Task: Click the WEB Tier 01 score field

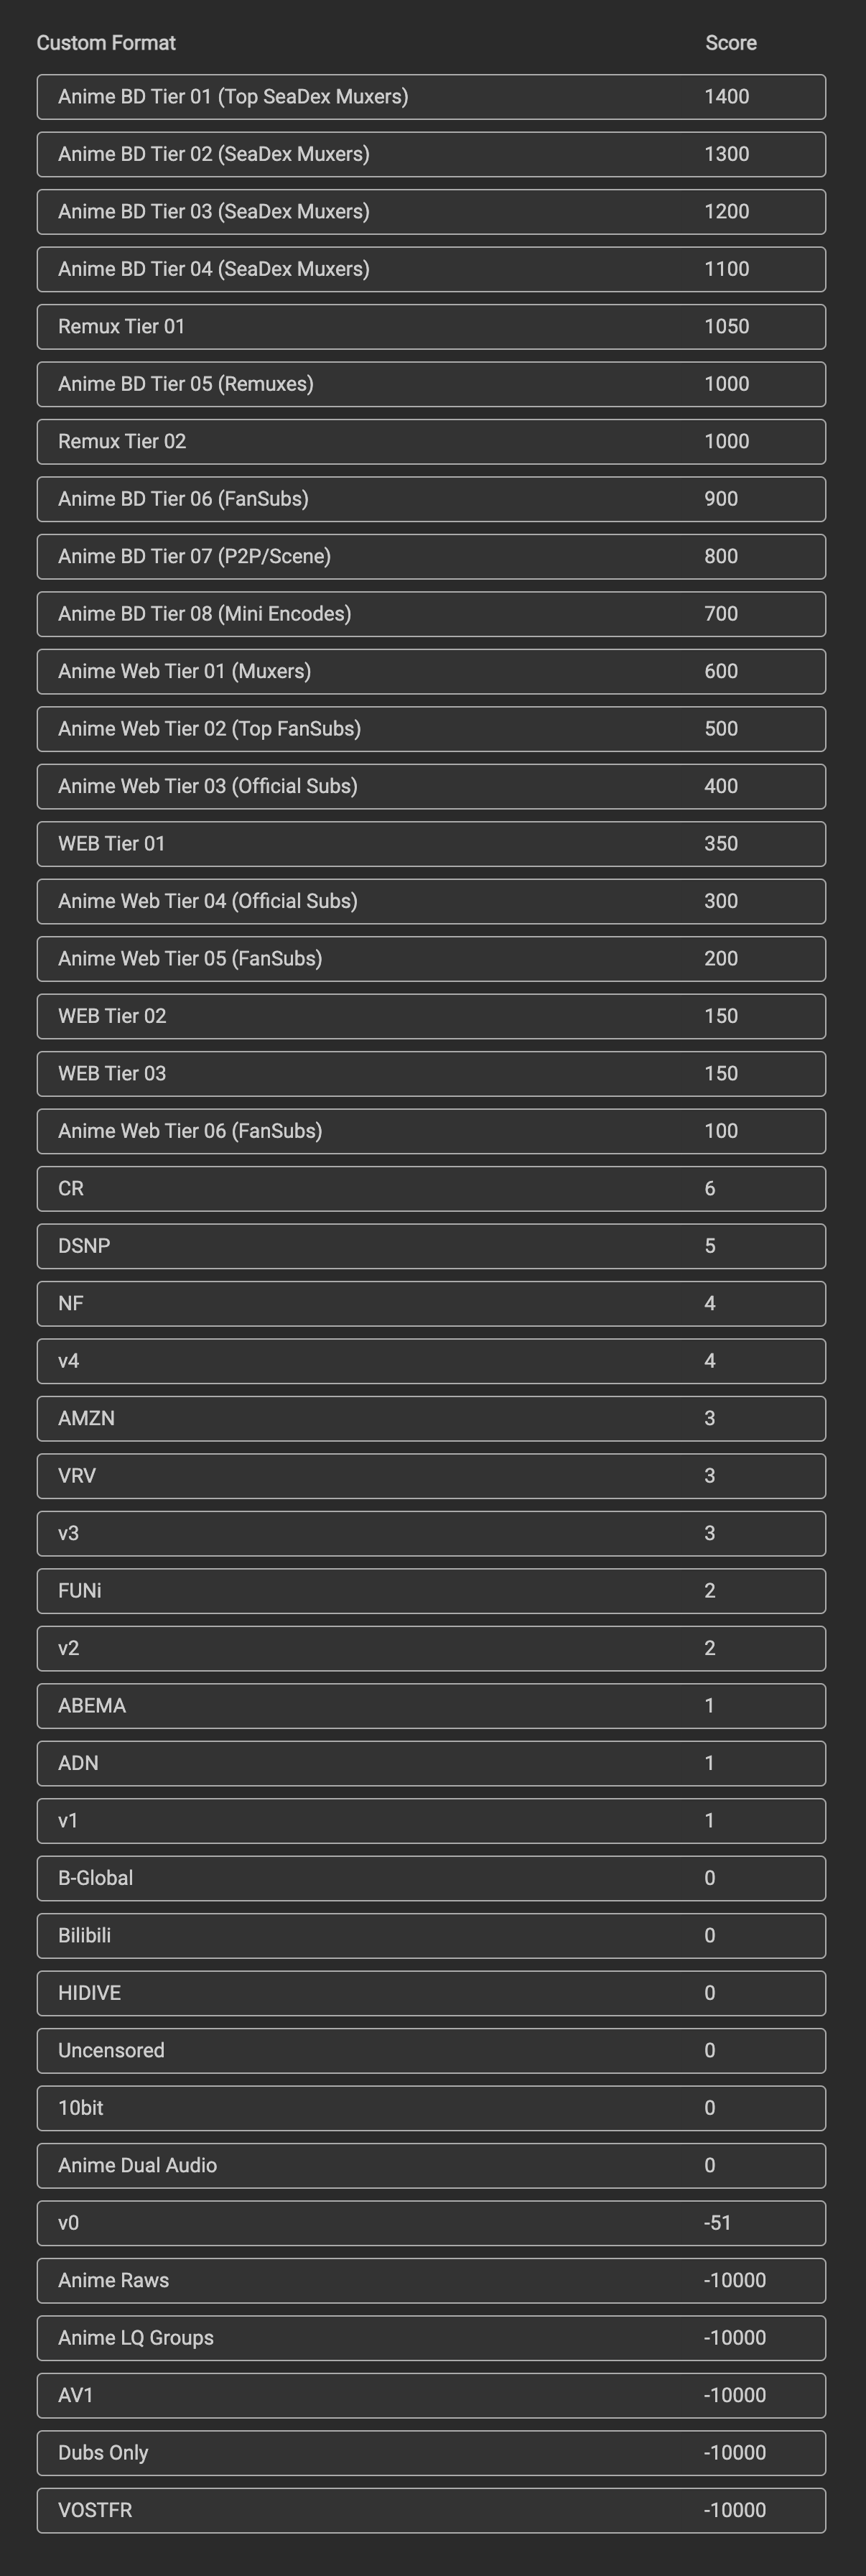Action: [721, 844]
